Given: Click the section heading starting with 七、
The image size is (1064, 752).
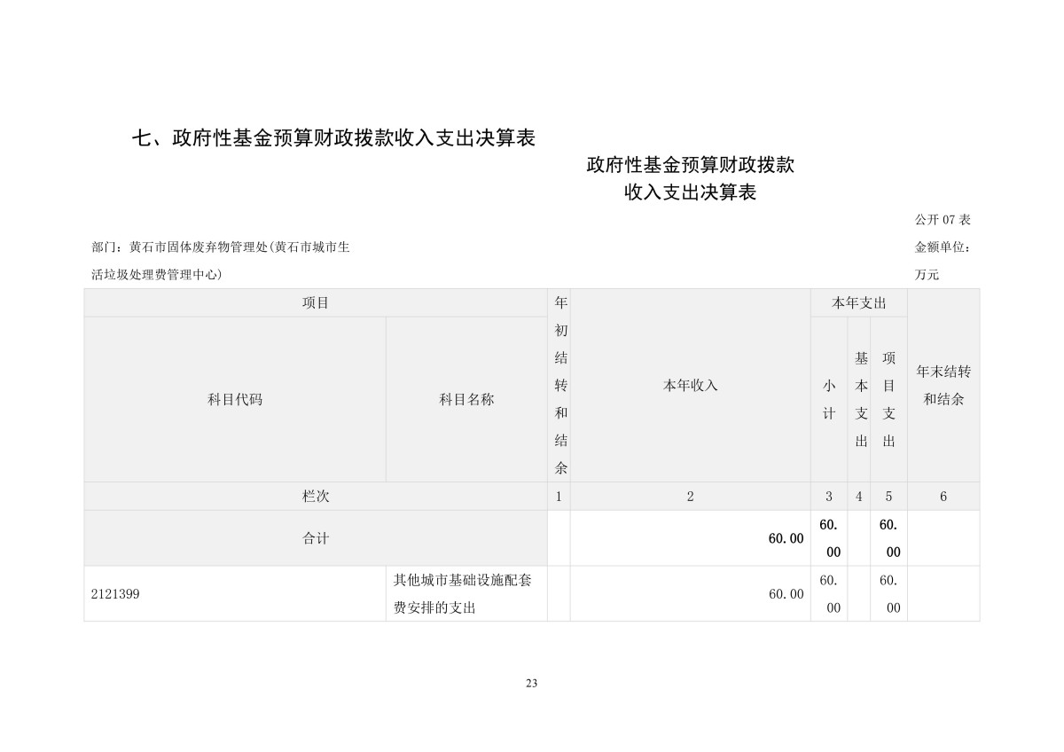Looking at the screenshot, I should click(333, 138).
